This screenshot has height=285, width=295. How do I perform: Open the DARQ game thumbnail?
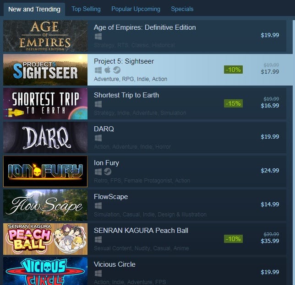click(45, 137)
